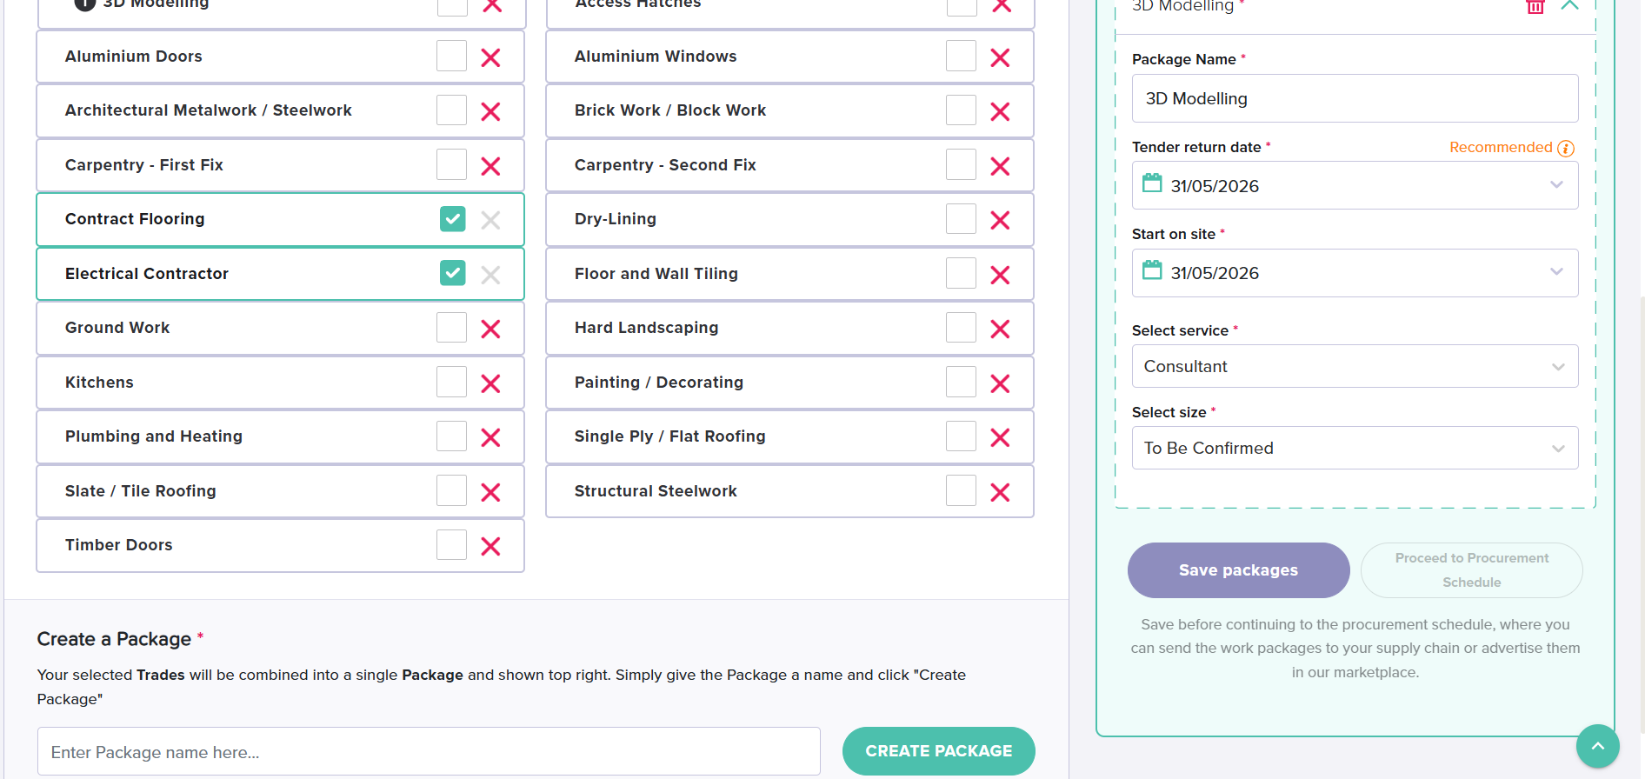Delete the Structural Steelwork trade row
The image size is (1645, 779).
(1000, 492)
